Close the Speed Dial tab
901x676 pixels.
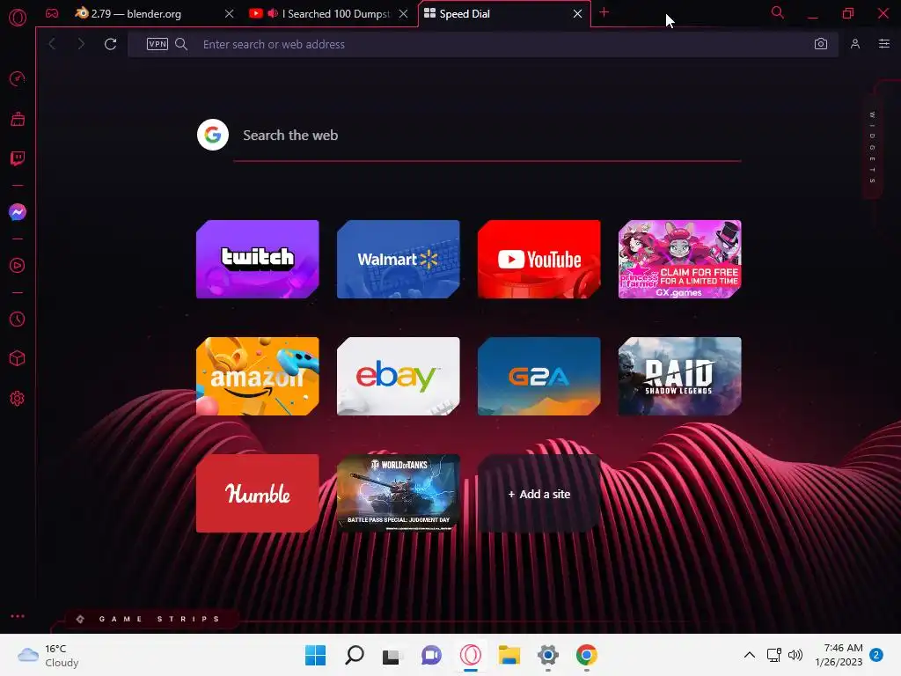(577, 14)
